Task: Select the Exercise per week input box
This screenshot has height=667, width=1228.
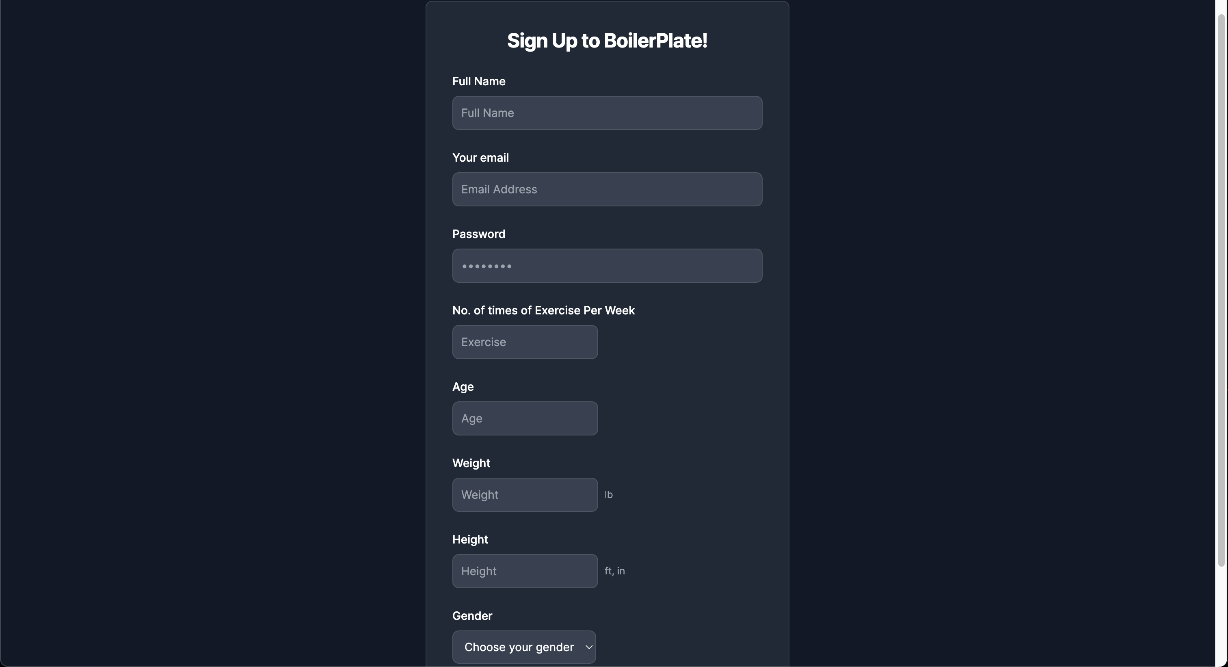Action: click(524, 342)
